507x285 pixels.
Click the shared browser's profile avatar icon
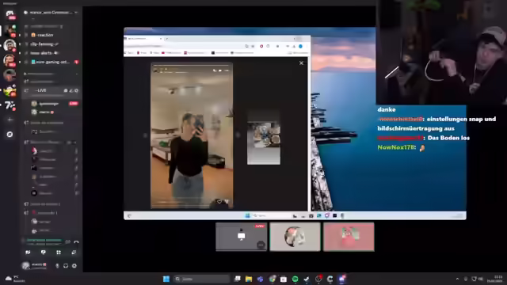300,47
